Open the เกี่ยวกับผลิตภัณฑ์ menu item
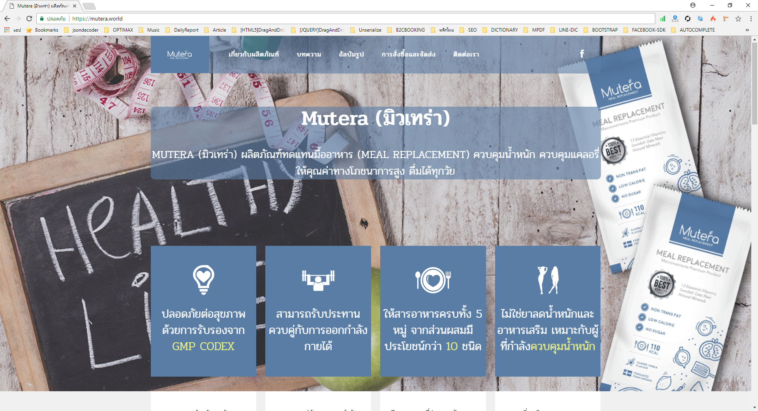Screen dimensions: 758x411 (254, 54)
